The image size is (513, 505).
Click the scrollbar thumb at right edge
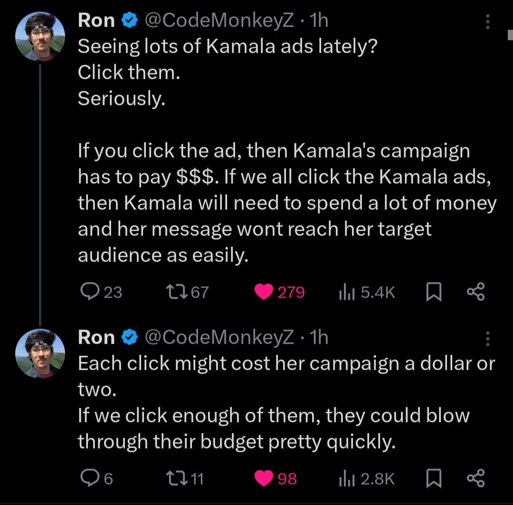point(510,35)
